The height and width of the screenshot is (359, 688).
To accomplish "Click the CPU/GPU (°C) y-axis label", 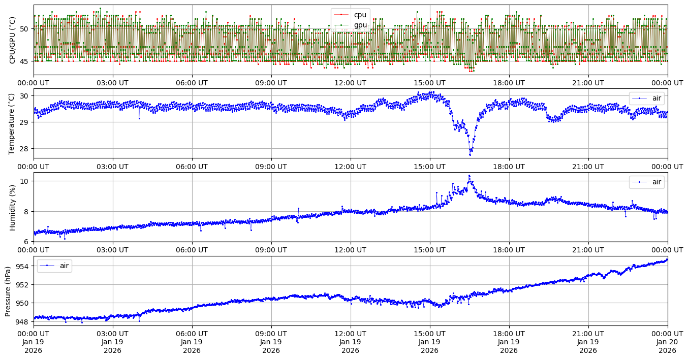I will coord(13,40).
